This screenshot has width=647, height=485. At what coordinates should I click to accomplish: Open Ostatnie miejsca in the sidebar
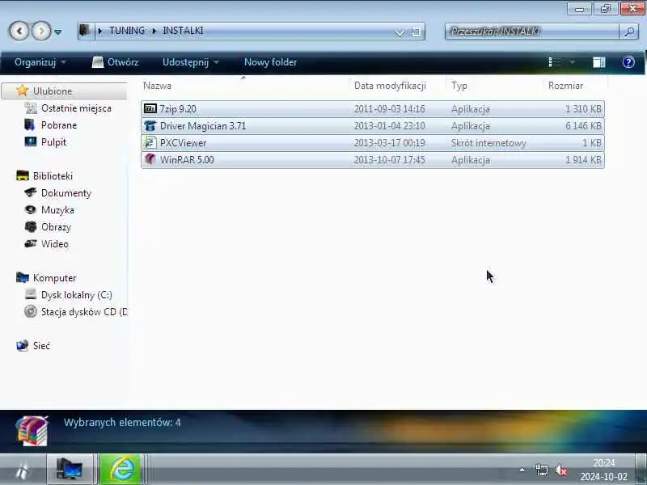click(x=76, y=108)
